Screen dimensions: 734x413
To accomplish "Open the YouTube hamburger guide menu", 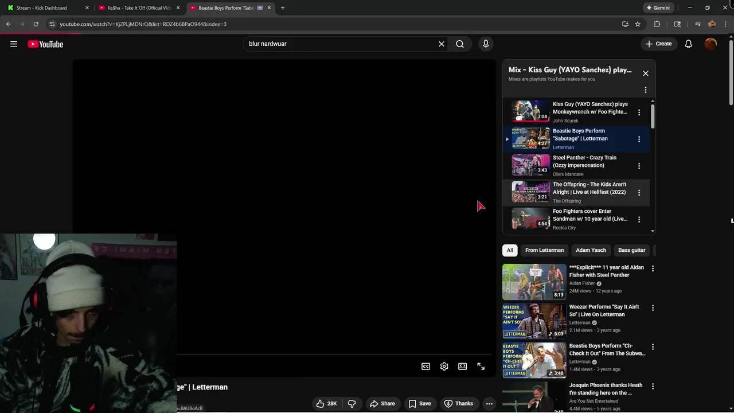I will coord(14,44).
